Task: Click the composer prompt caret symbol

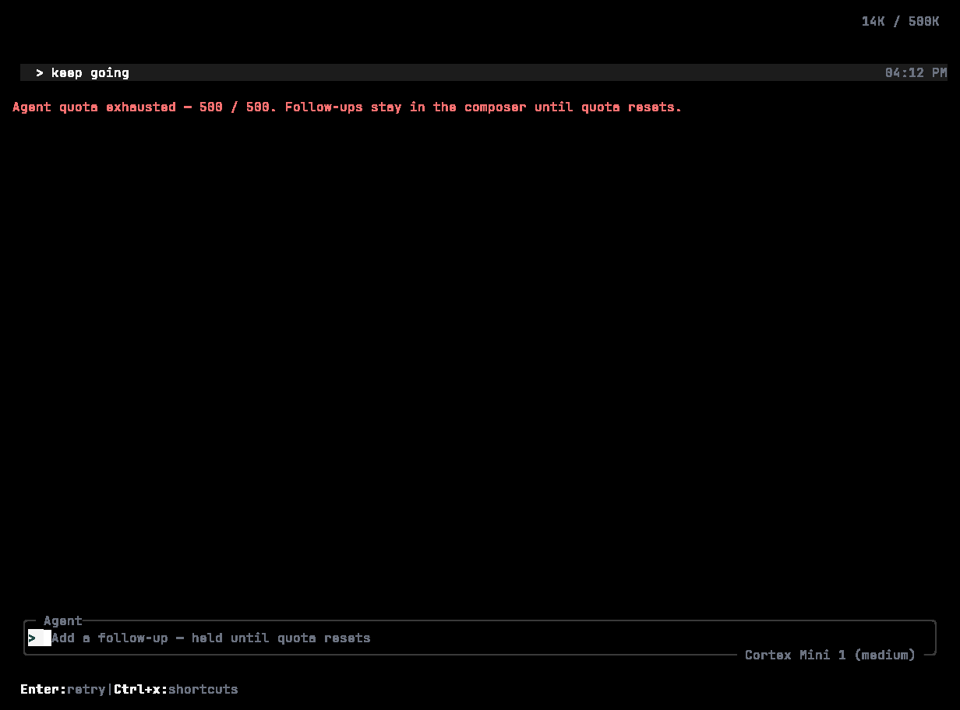Action: click(x=32, y=638)
